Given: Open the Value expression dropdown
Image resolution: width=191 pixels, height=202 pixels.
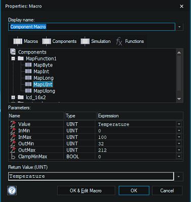Looking at the screenshot, I should pyautogui.click(x=179, y=124).
